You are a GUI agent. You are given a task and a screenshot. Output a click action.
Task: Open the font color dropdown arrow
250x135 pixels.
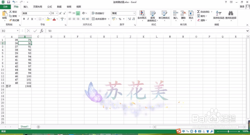coord(57,19)
